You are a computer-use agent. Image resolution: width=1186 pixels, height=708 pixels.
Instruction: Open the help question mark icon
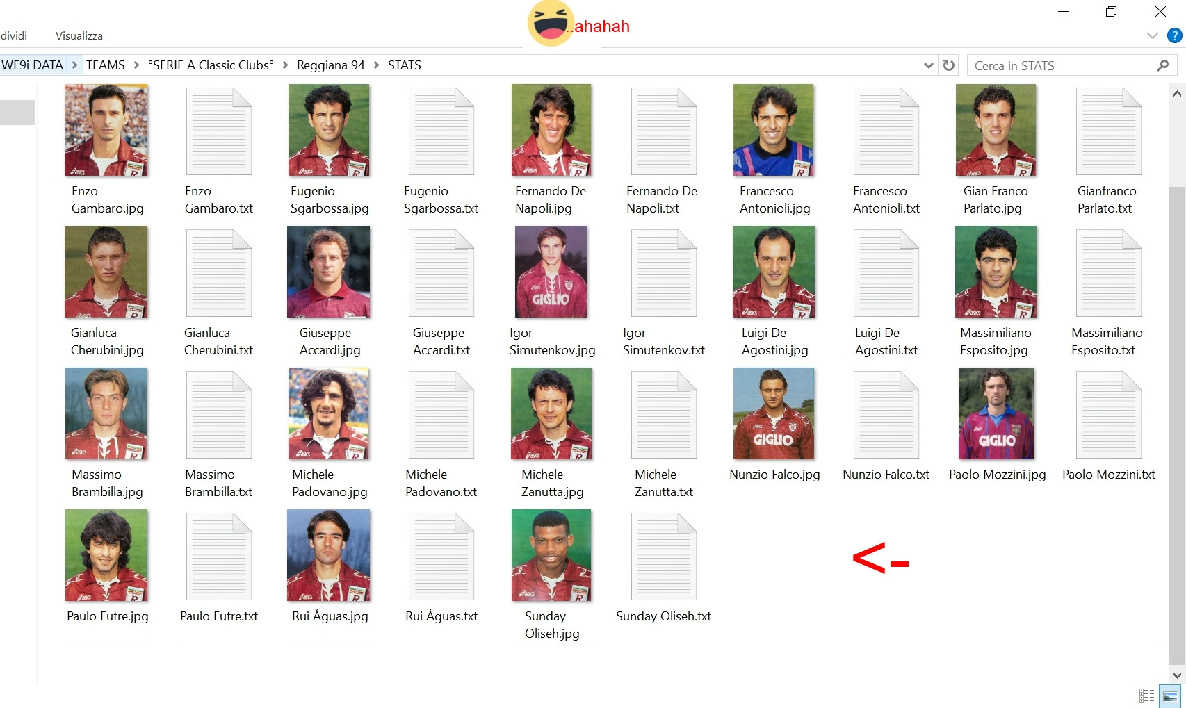1175,35
